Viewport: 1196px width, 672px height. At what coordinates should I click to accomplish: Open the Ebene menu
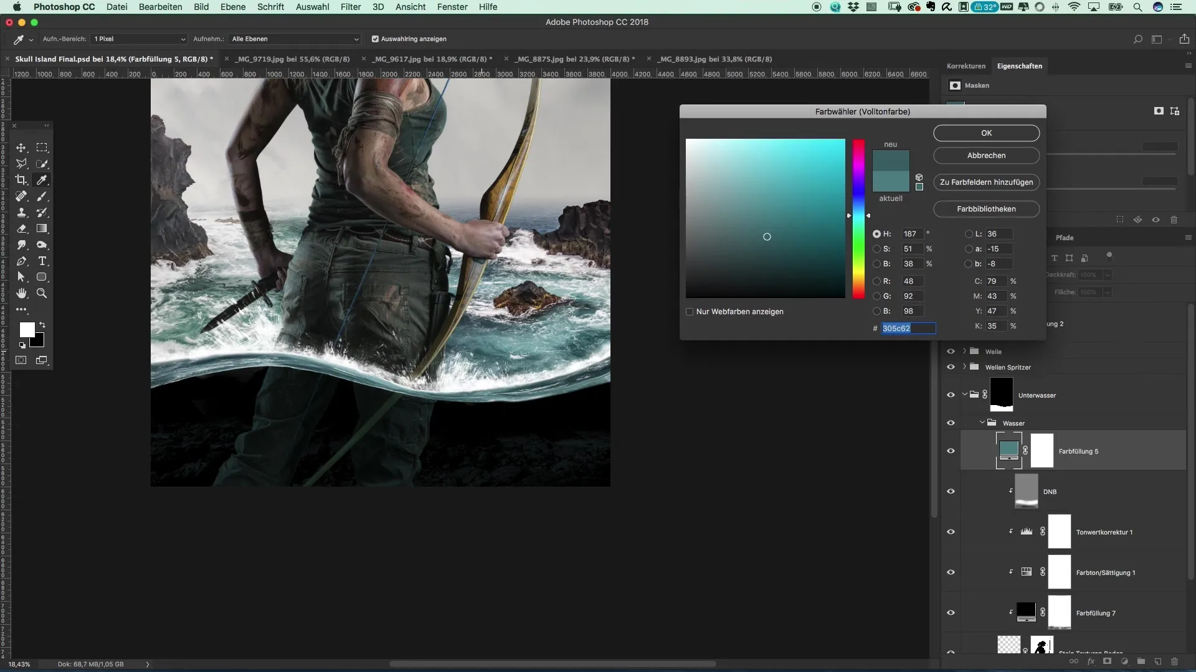coord(233,7)
